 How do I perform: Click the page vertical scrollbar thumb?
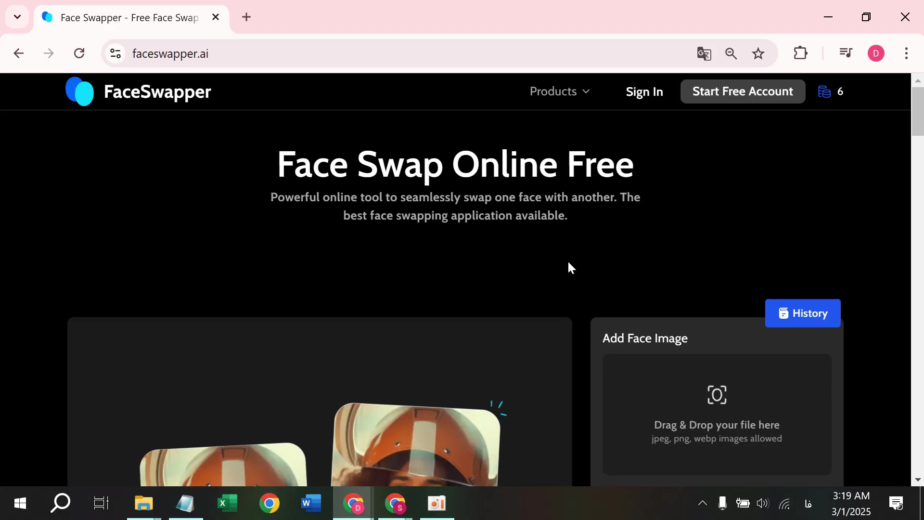coord(917,112)
